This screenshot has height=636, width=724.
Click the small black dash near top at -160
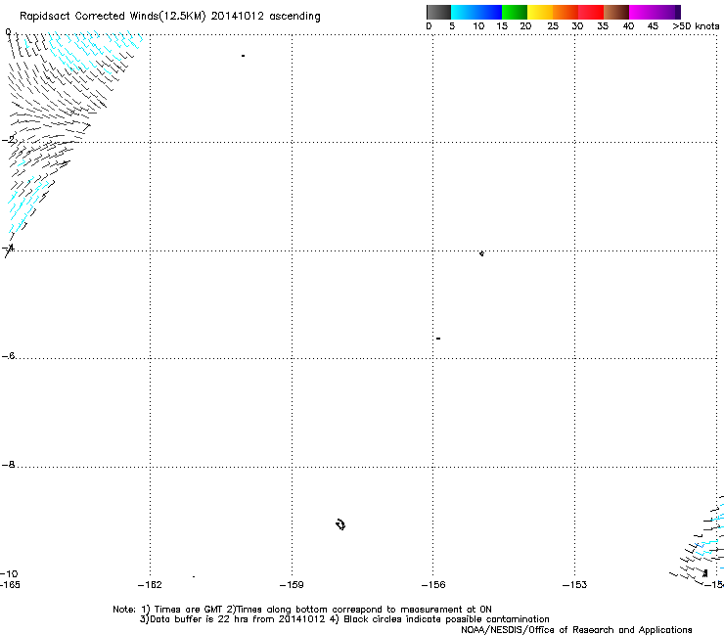click(243, 56)
